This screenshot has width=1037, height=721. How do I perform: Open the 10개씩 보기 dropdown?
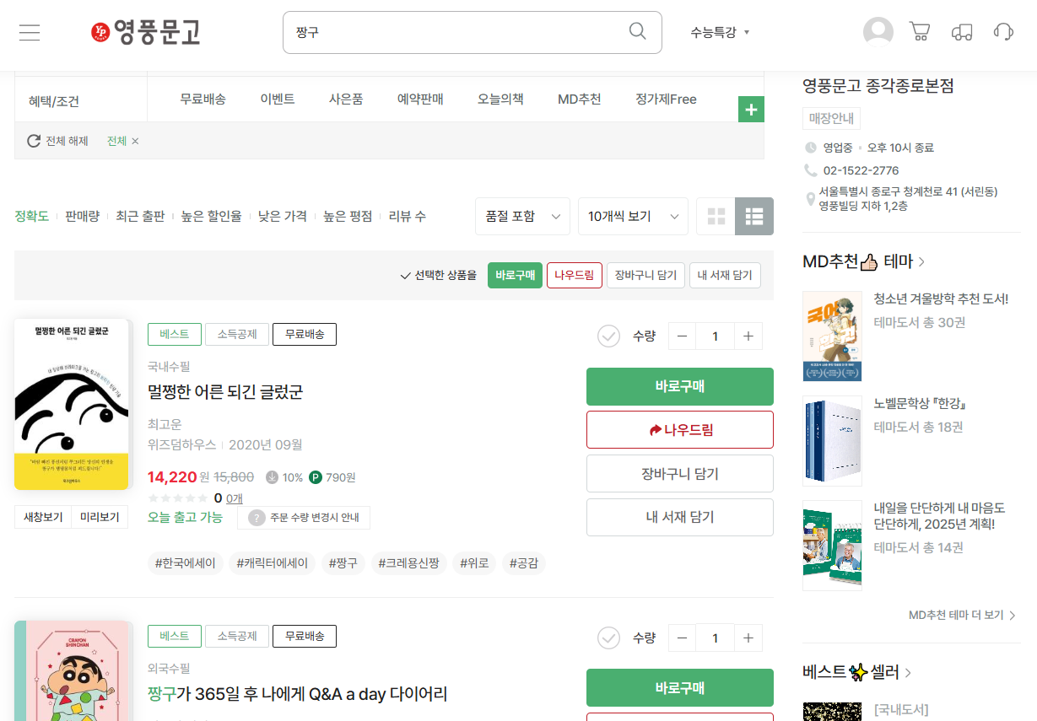(x=633, y=216)
